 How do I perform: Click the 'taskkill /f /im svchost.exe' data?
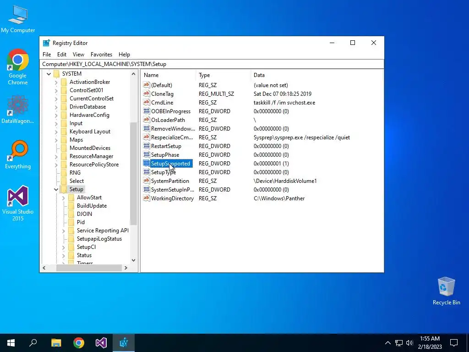click(284, 102)
